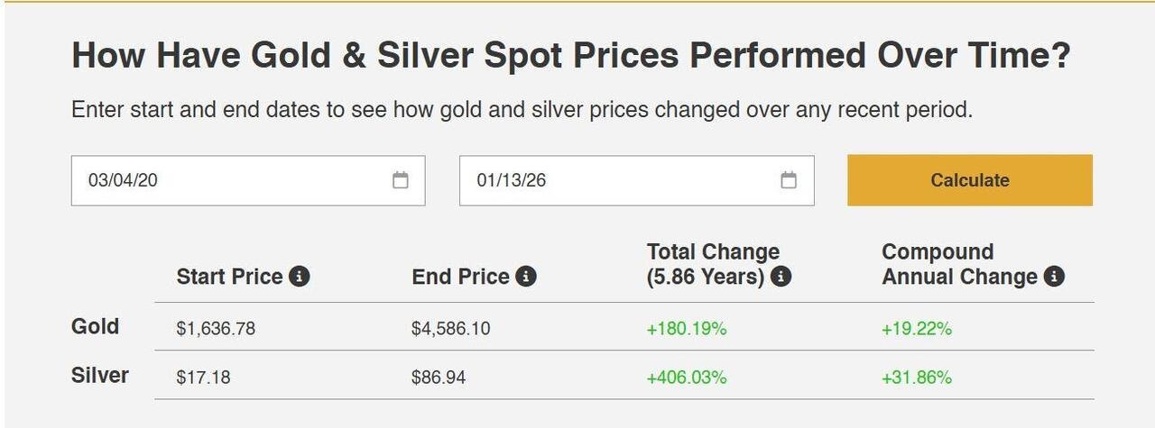Screen dimensions: 1155x428
Task: Show info for Total Change (5.86 Years)
Action: coord(781,277)
